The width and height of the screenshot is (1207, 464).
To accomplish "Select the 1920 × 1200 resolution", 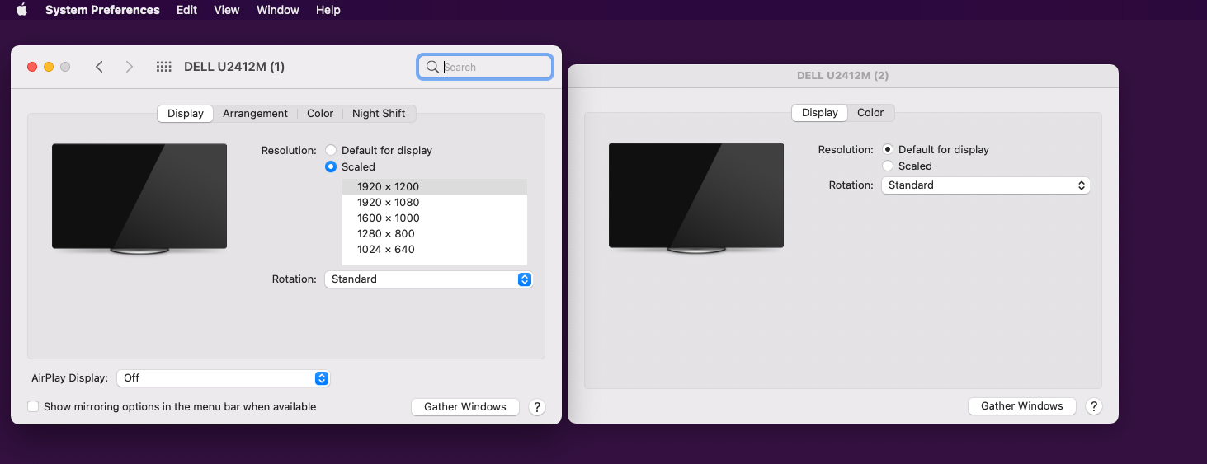I will point(435,187).
